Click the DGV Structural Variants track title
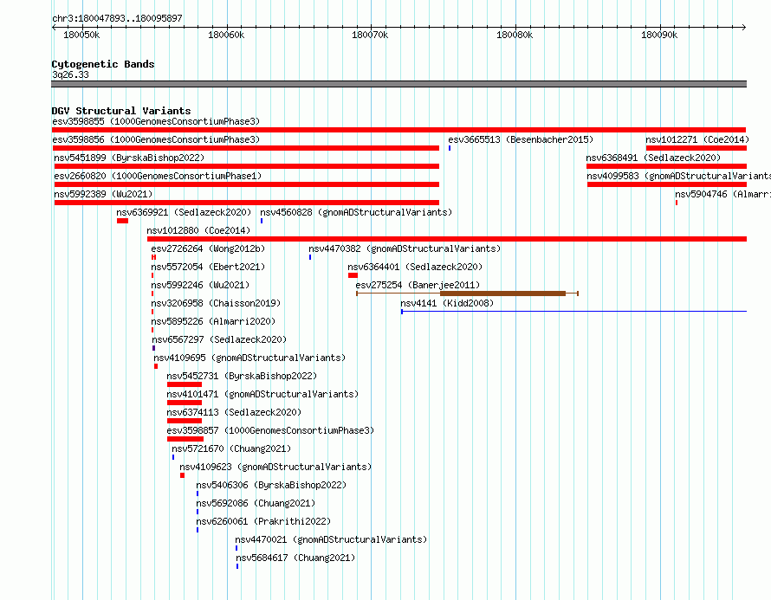 [121, 111]
